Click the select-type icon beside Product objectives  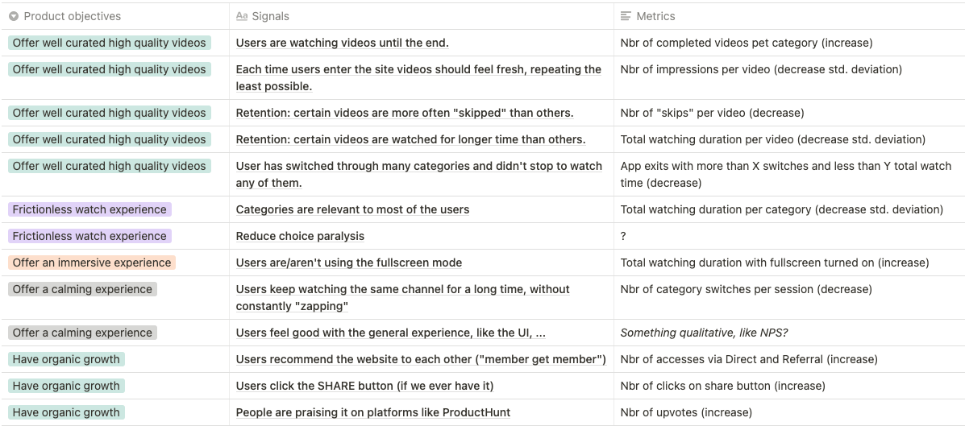click(14, 16)
